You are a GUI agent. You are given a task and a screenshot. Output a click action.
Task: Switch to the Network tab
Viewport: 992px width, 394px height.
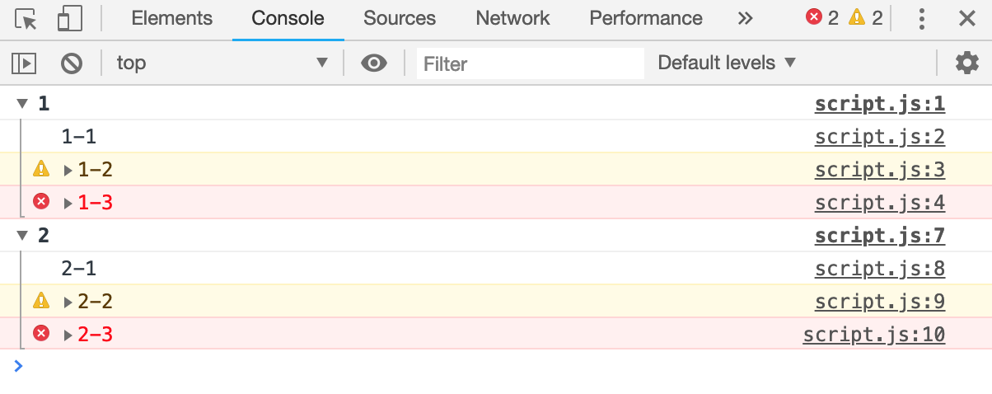coord(512,18)
